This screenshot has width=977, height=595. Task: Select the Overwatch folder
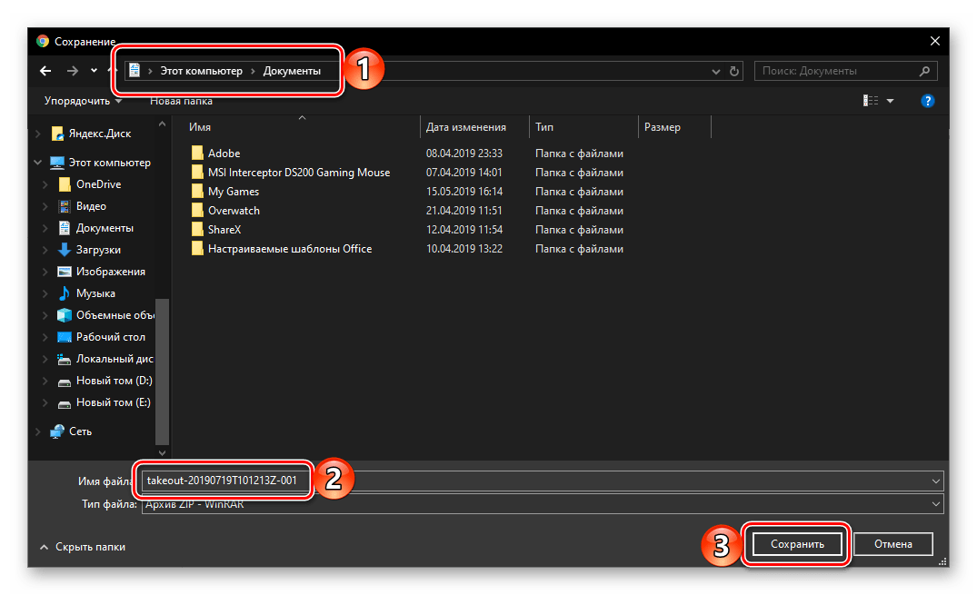pos(234,211)
